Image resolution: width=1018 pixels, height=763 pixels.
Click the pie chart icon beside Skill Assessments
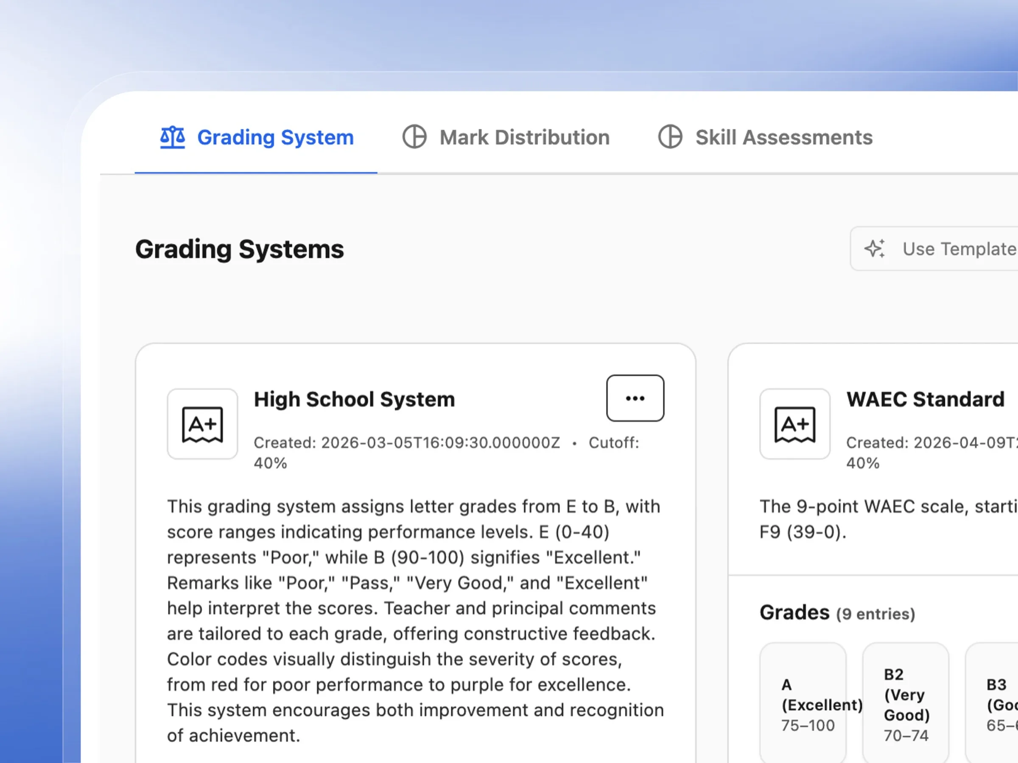click(670, 137)
